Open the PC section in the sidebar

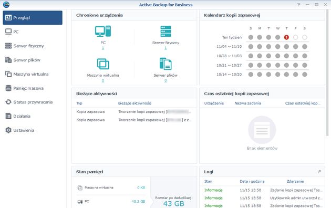click(x=33, y=32)
